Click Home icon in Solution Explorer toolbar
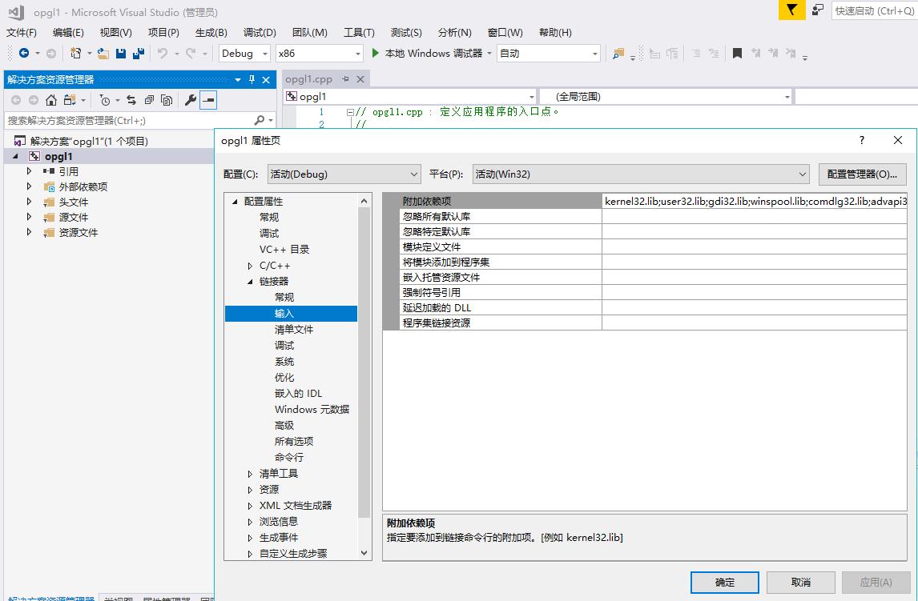Screen dimensions: 918x601 pyautogui.click(x=51, y=100)
